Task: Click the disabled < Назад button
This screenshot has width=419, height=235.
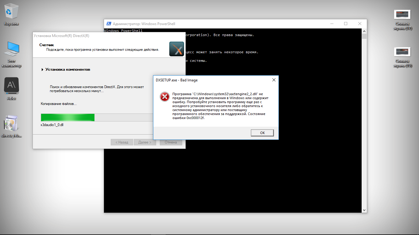Action: tap(122, 142)
